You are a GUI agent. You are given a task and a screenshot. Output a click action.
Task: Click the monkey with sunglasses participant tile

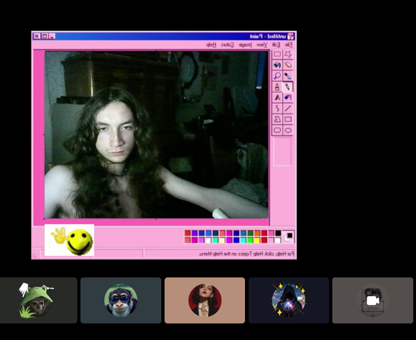point(121,300)
